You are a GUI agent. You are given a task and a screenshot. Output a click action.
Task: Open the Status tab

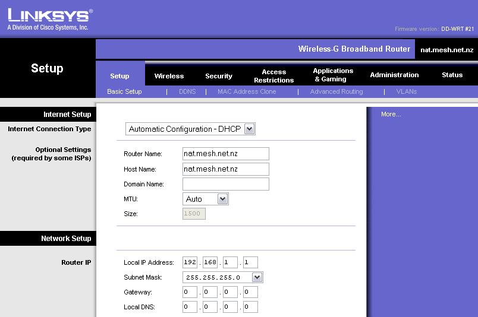pos(452,75)
